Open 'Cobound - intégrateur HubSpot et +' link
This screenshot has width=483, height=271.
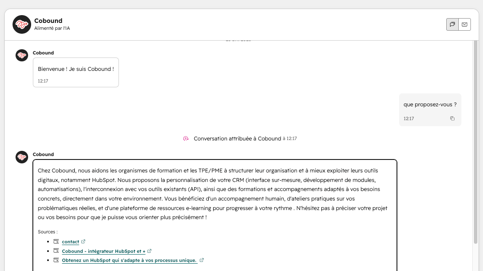[x=103, y=251]
